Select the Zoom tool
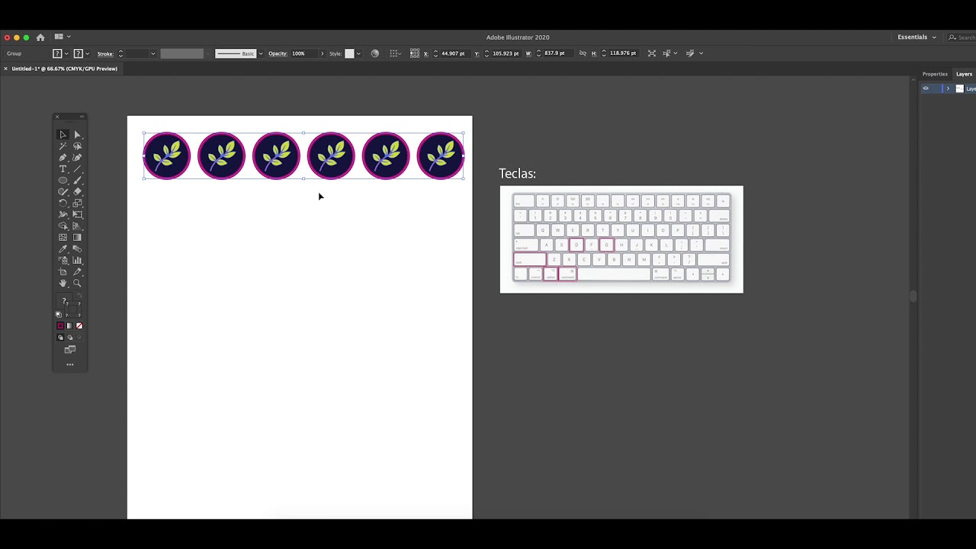Image resolution: width=976 pixels, height=549 pixels. tap(77, 283)
